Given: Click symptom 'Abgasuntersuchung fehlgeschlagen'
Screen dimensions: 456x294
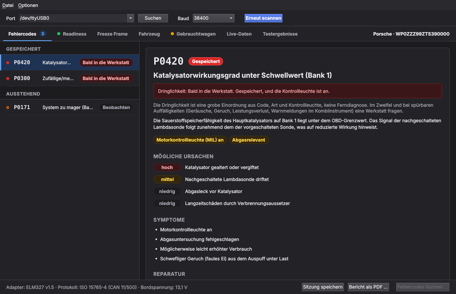Looking at the screenshot, I should pyautogui.click(x=199, y=239).
